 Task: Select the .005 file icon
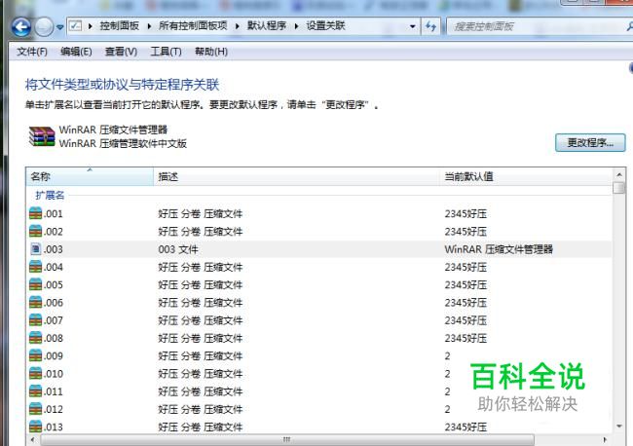35,284
